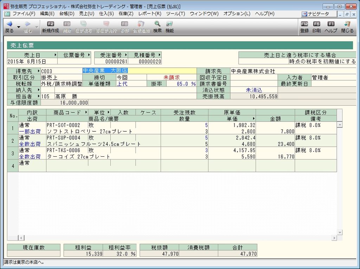Click the horizontal scrollbar left arrow
This screenshot has width=360, height=269.
[x=21, y=238]
